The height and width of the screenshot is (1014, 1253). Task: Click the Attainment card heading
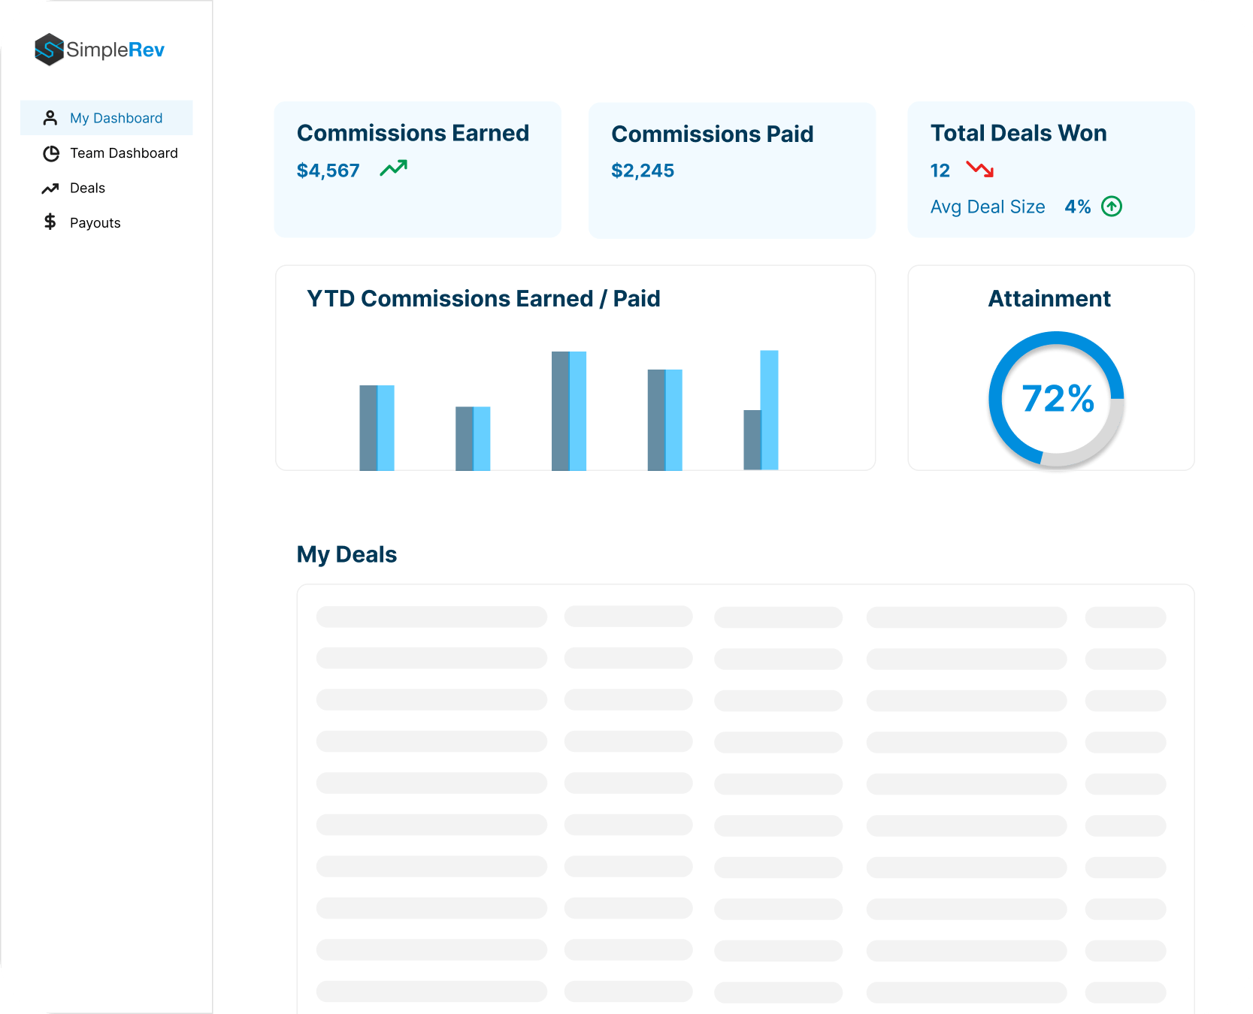[x=1049, y=299]
